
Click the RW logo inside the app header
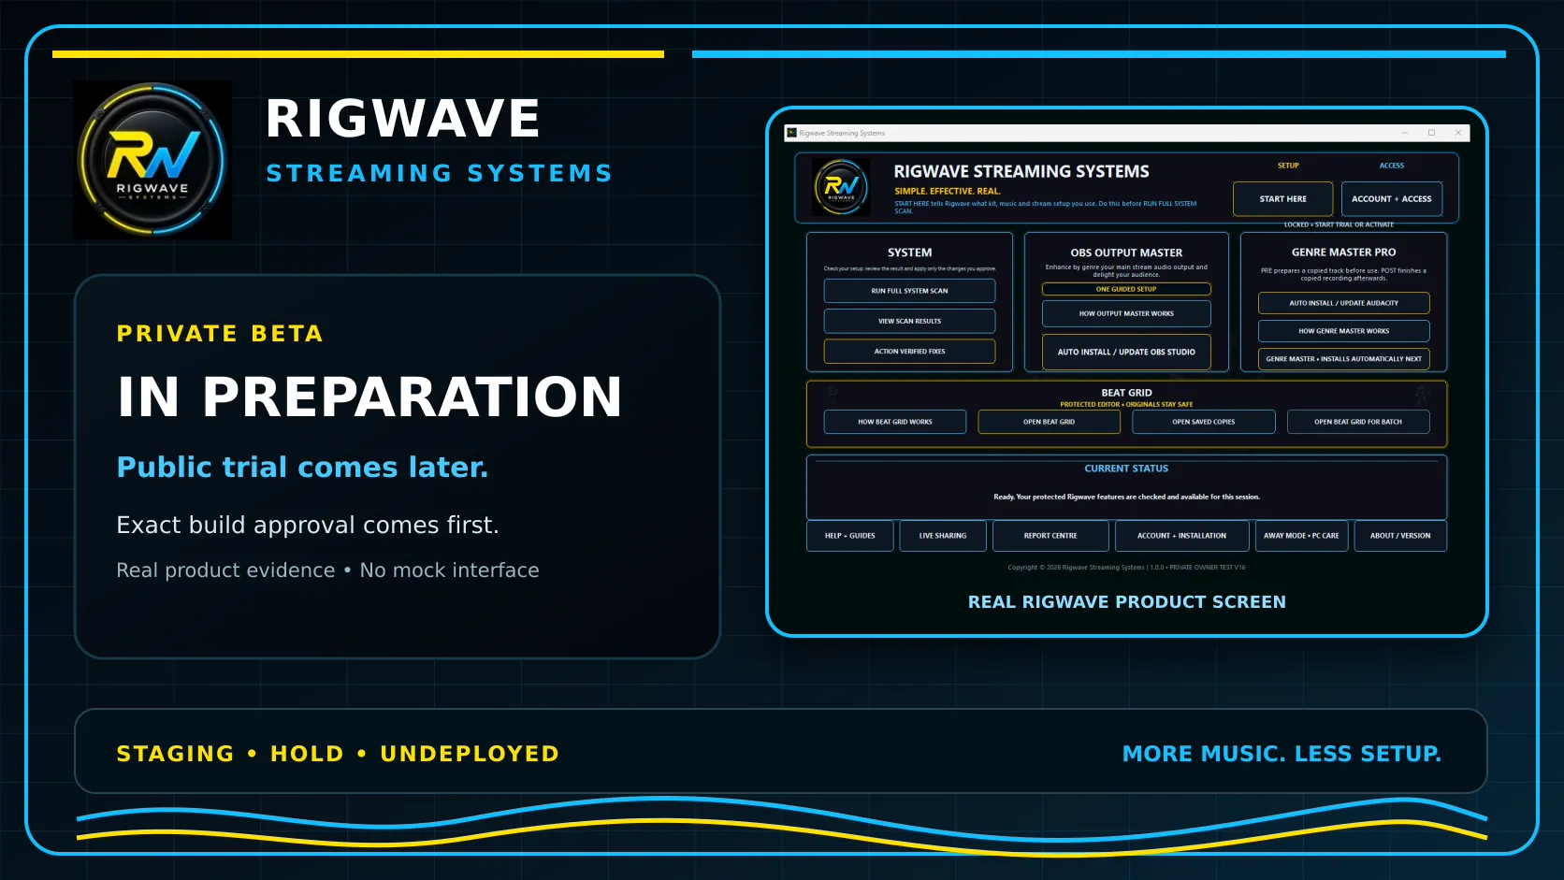[x=841, y=187]
